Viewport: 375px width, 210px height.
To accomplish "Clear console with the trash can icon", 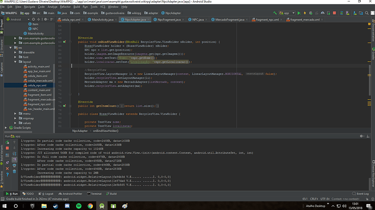I will click(14, 171).
